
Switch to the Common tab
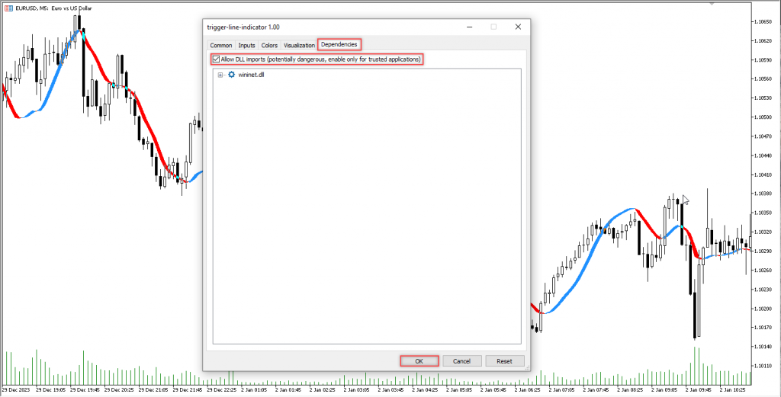tap(221, 45)
